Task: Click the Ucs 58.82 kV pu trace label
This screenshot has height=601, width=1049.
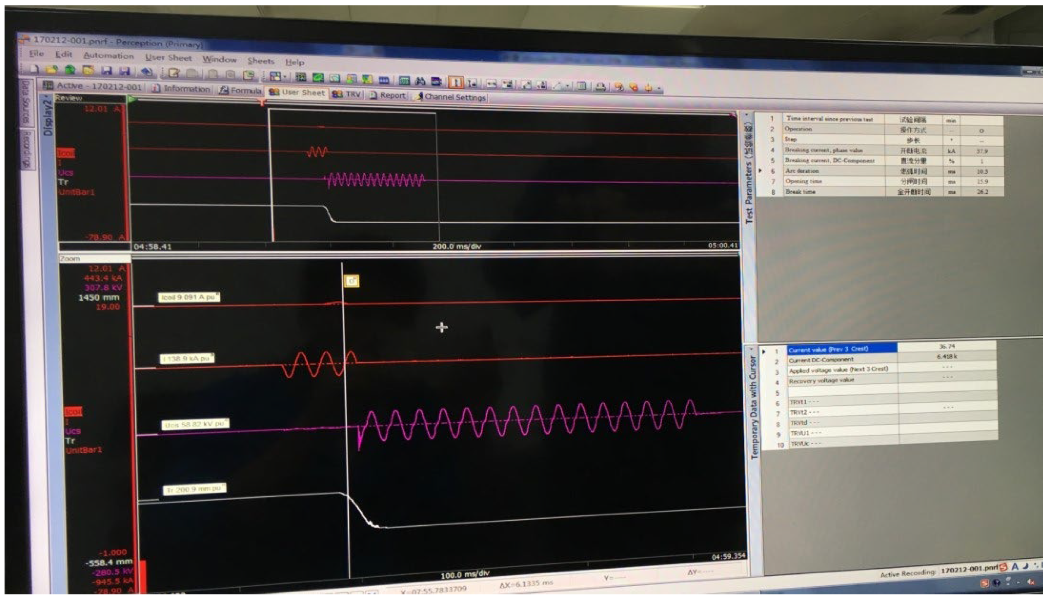Action: click(194, 424)
